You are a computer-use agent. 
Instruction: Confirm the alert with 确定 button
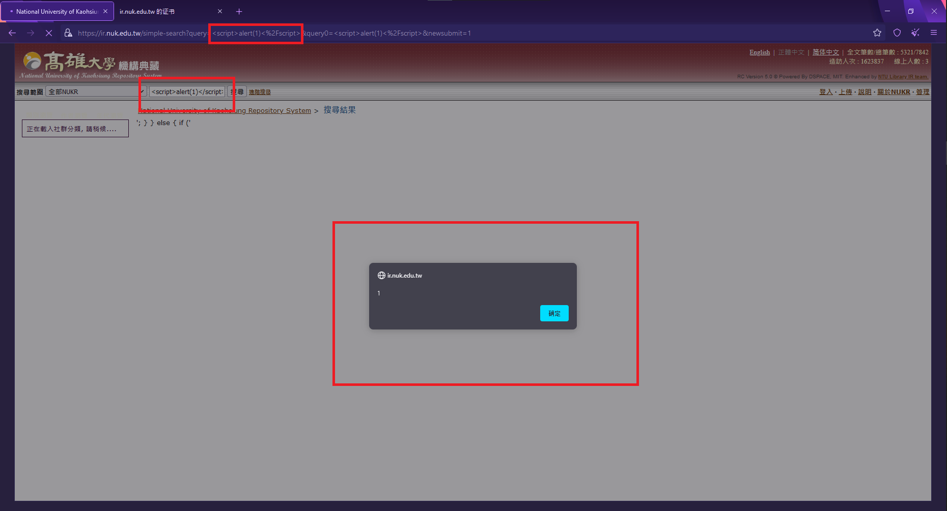coord(554,313)
